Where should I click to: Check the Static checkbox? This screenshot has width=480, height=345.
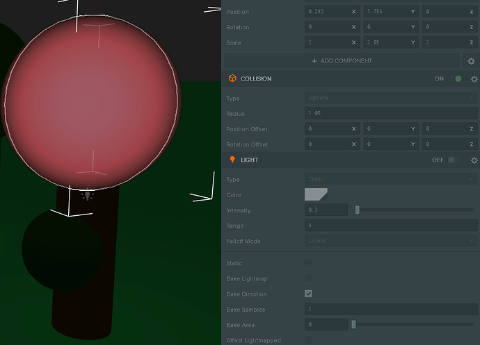point(308,264)
